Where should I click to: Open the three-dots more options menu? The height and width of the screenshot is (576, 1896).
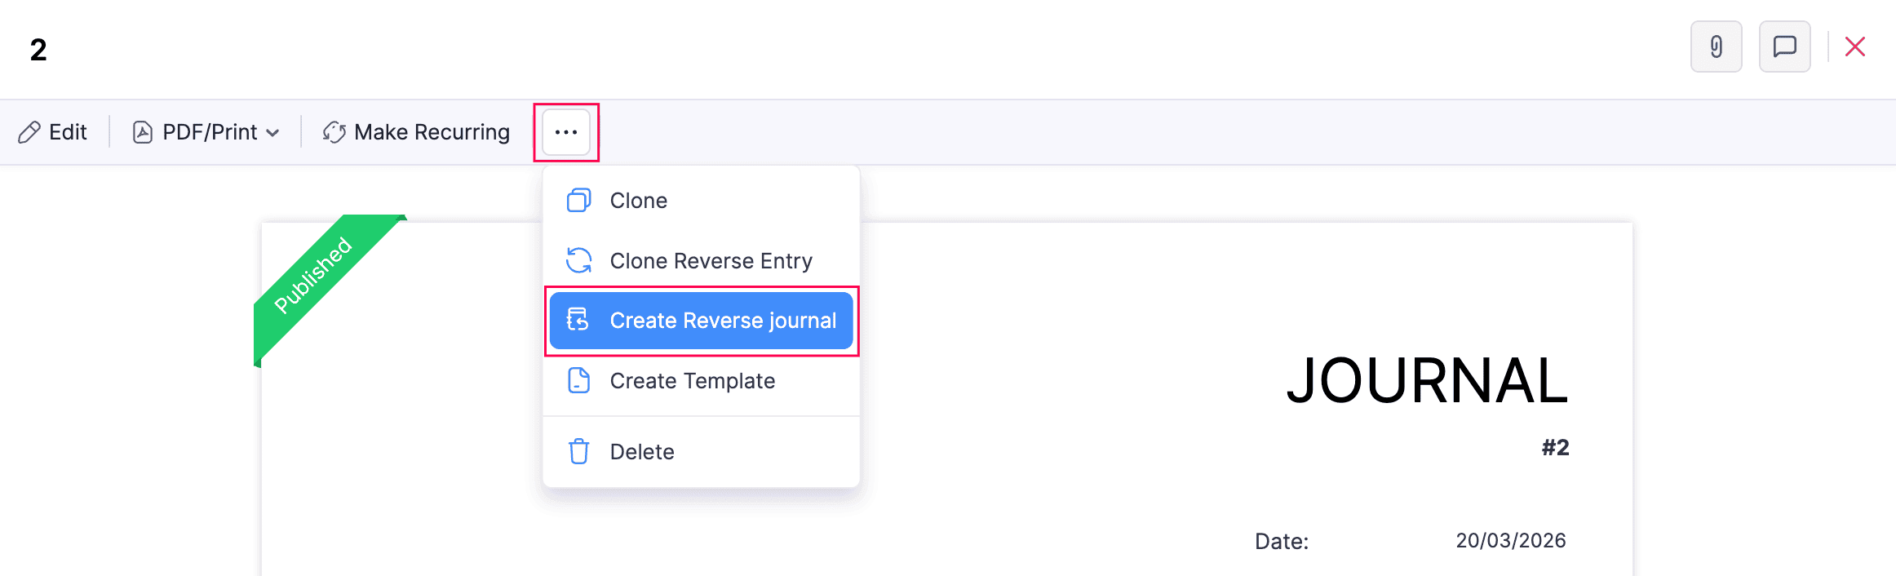565,131
